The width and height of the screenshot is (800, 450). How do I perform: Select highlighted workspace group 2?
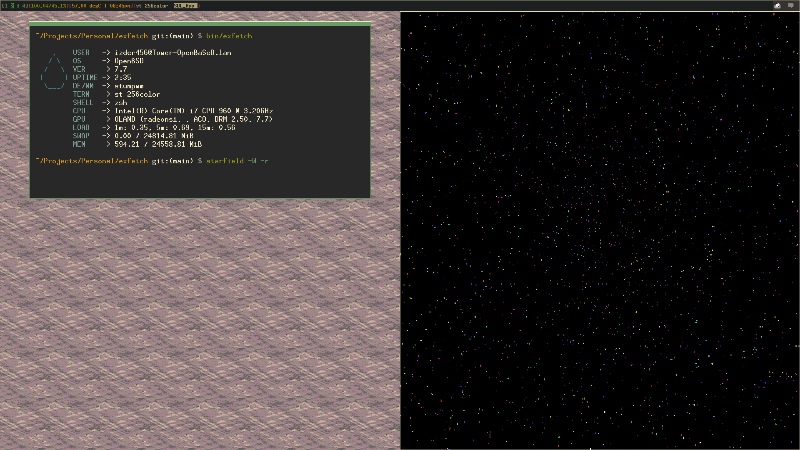12,6
